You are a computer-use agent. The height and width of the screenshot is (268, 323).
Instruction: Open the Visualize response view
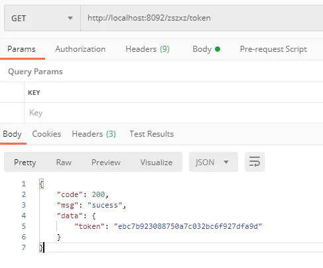click(x=157, y=163)
